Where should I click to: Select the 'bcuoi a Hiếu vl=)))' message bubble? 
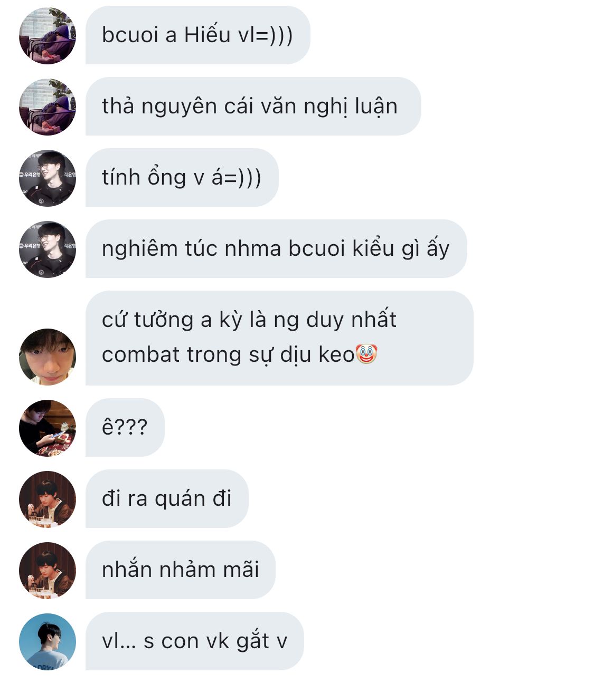point(197,35)
